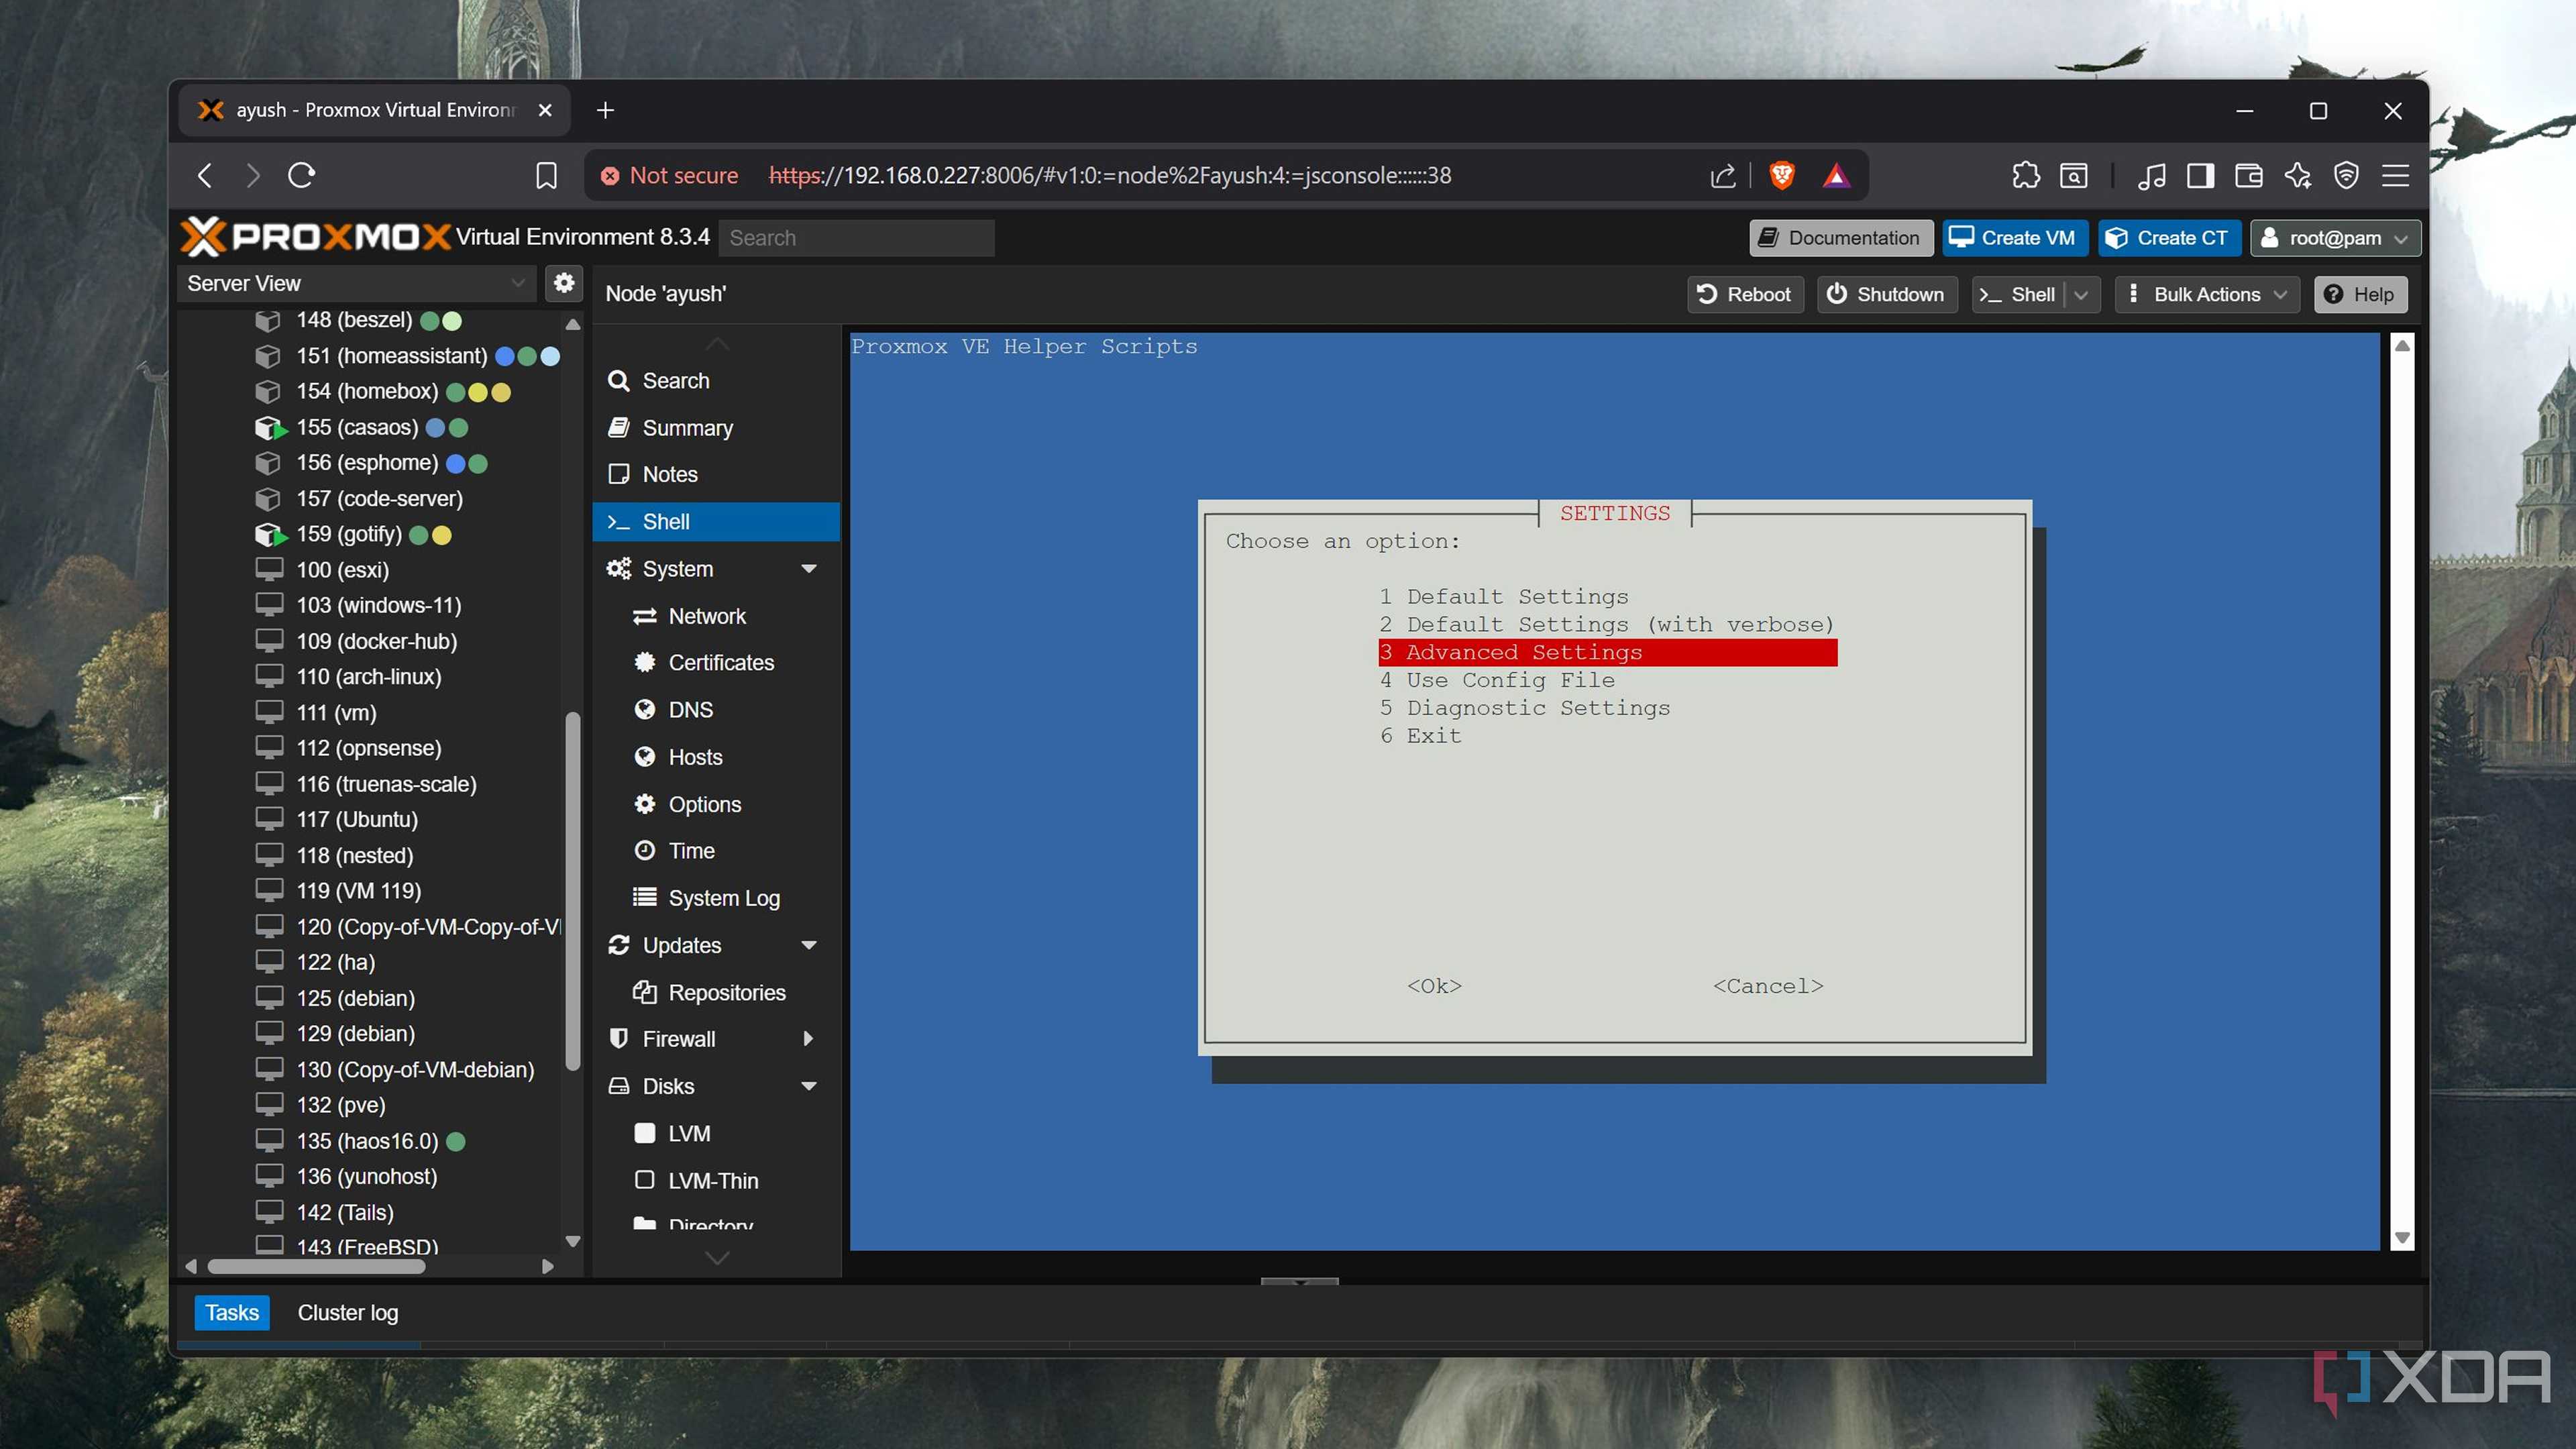The width and height of the screenshot is (2576, 1449).
Task: Click the share icon in the address bar
Action: tap(1722, 176)
